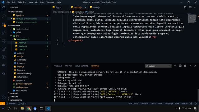Open Source Control view in activity bar
199x112 pixels.
3,25
